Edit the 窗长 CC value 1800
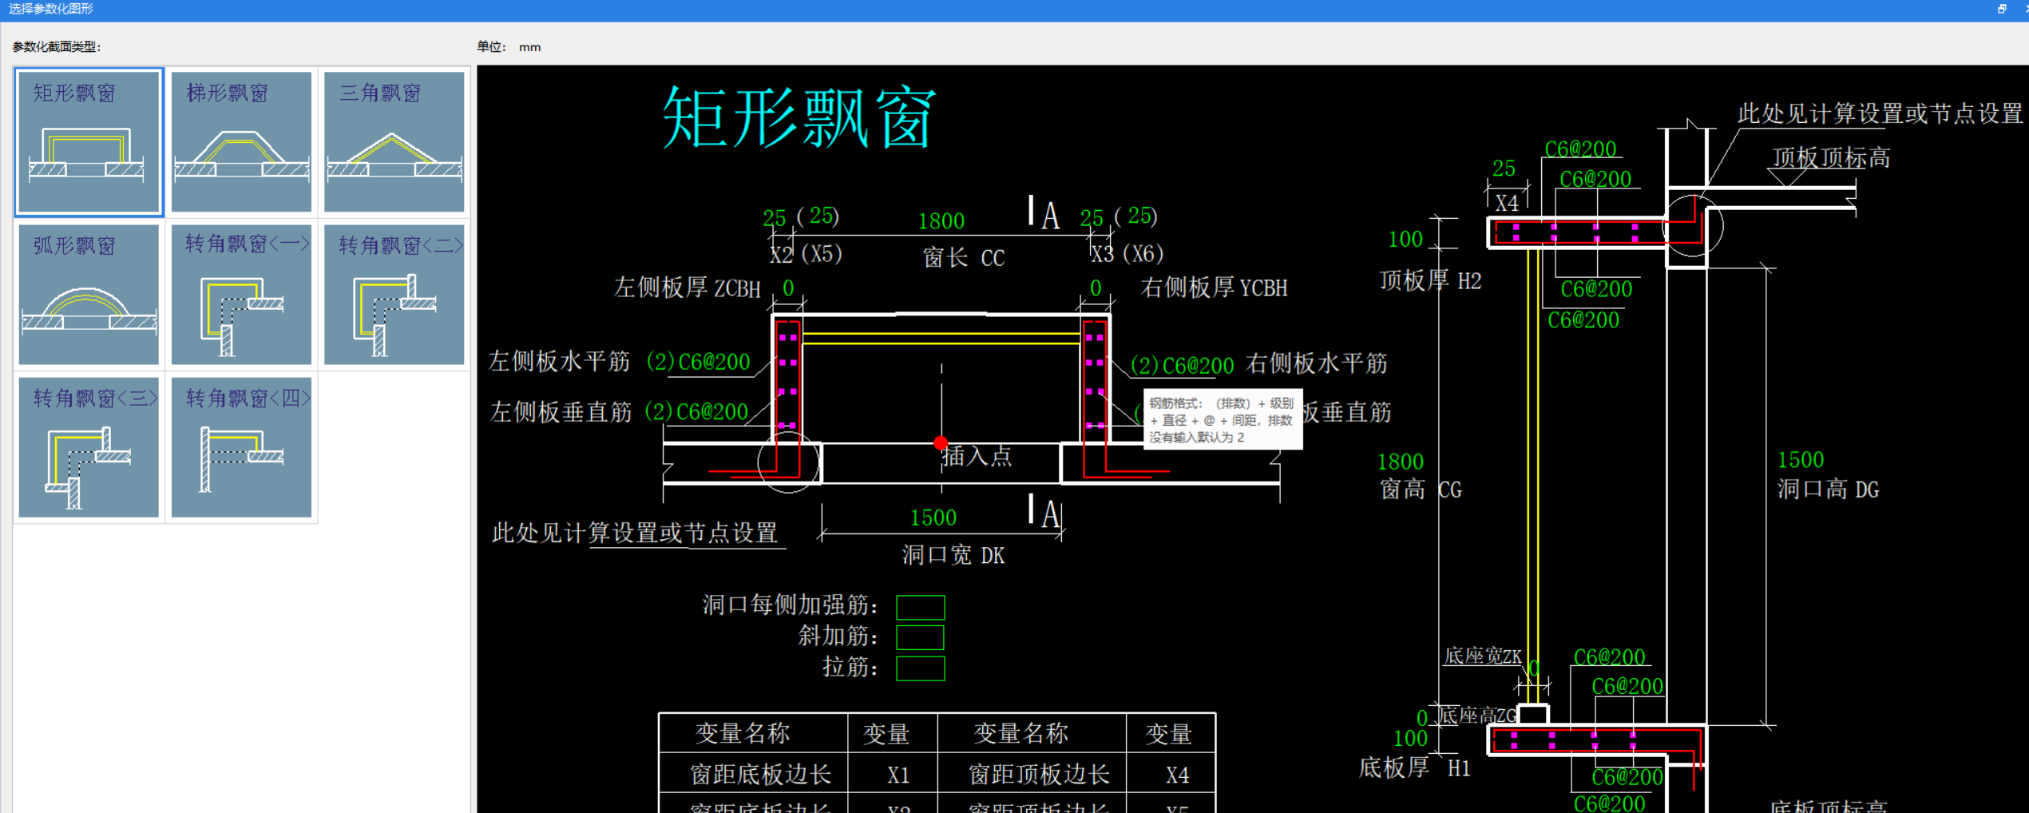2029x813 pixels. [941, 221]
